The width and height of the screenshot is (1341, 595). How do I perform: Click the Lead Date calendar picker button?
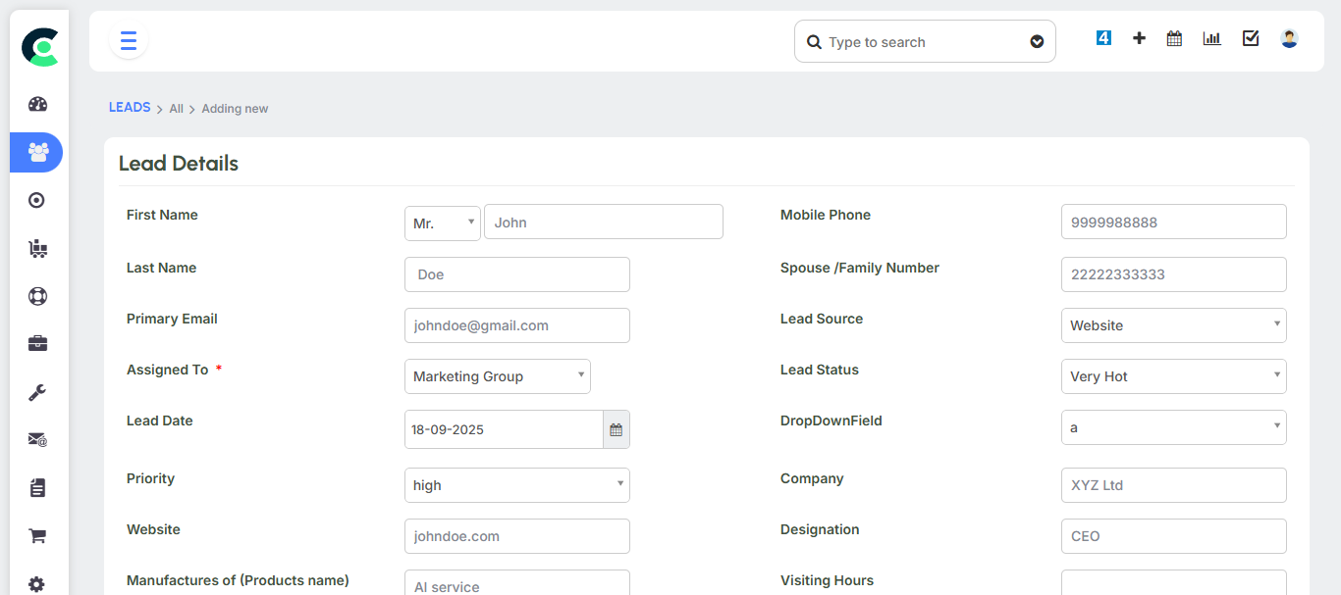click(616, 429)
